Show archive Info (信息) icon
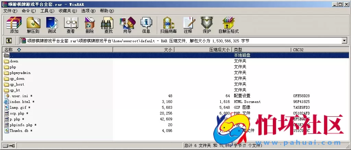 (146, 25)
